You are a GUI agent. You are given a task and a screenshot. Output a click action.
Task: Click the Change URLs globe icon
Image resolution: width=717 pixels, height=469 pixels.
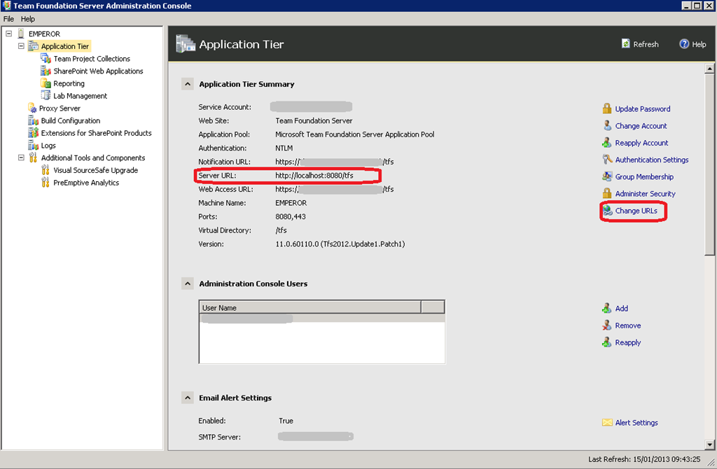pos(607,210)
